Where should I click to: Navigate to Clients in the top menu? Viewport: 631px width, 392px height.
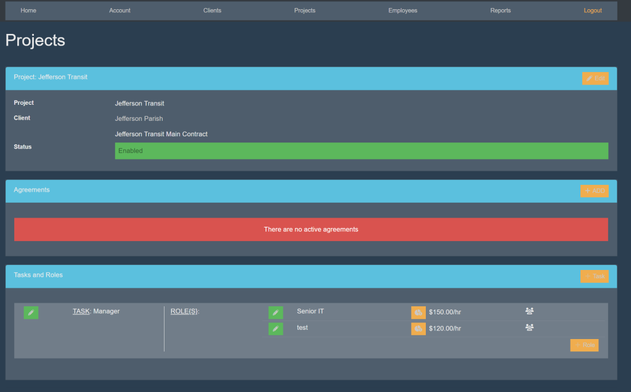pos(212,10)
